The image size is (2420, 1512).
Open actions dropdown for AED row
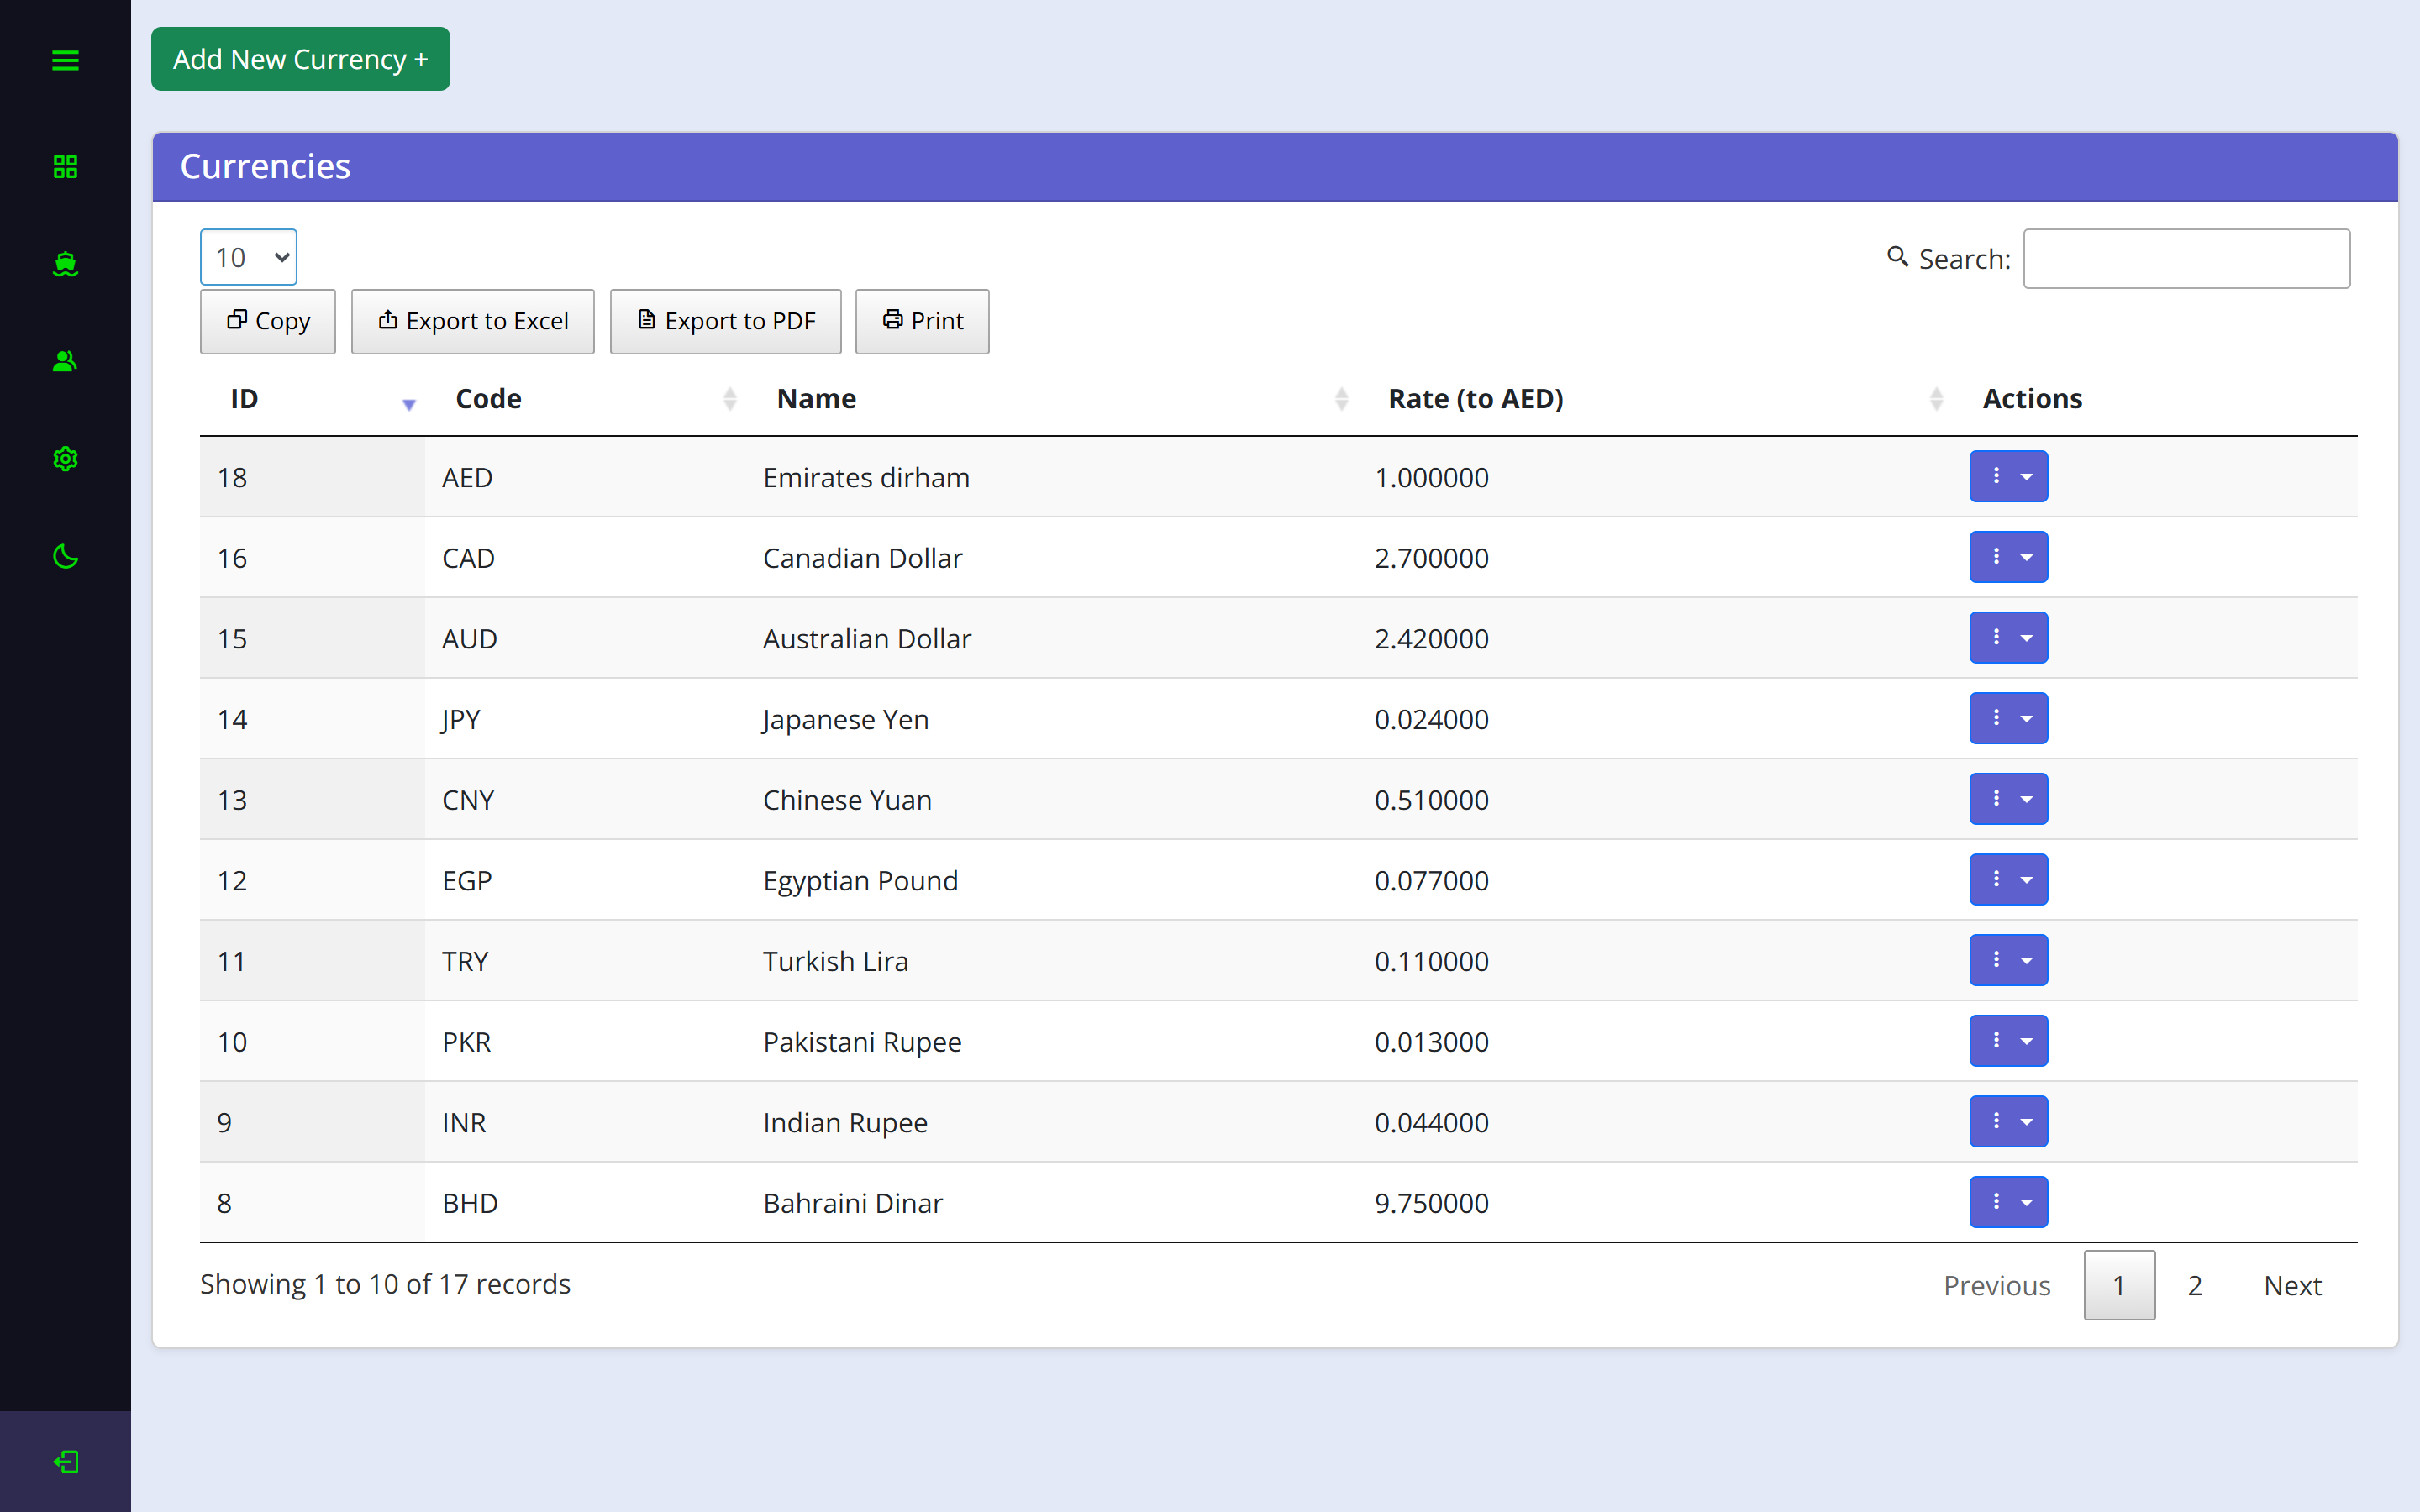click(x=2008, y=476)
